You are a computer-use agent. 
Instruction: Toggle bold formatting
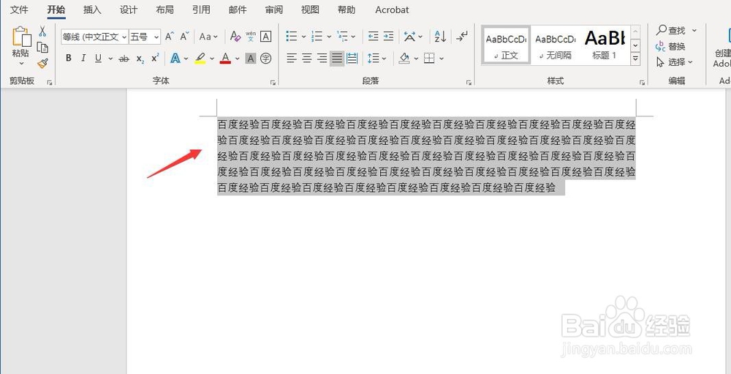coord(69,59)
